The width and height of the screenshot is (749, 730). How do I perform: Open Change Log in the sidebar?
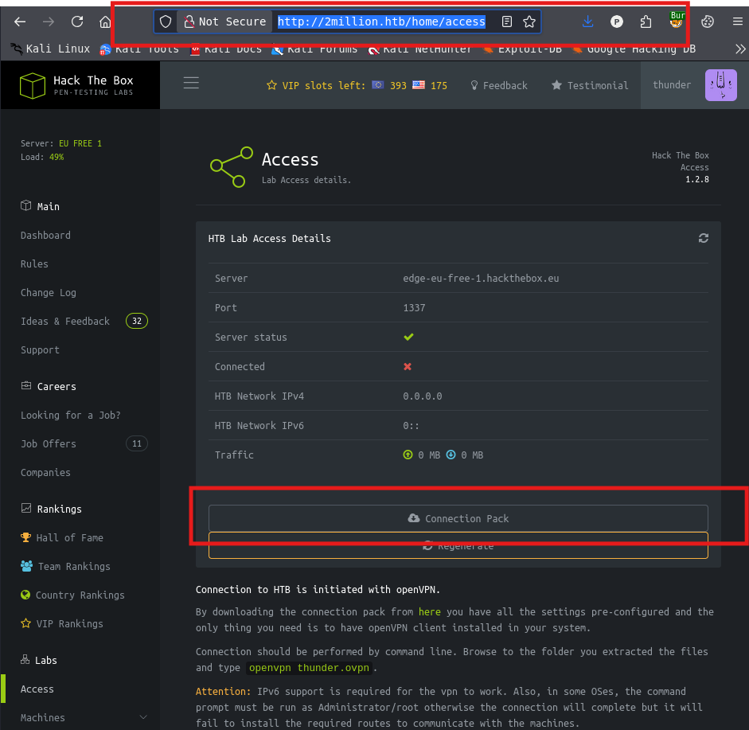tap(49, 292)
